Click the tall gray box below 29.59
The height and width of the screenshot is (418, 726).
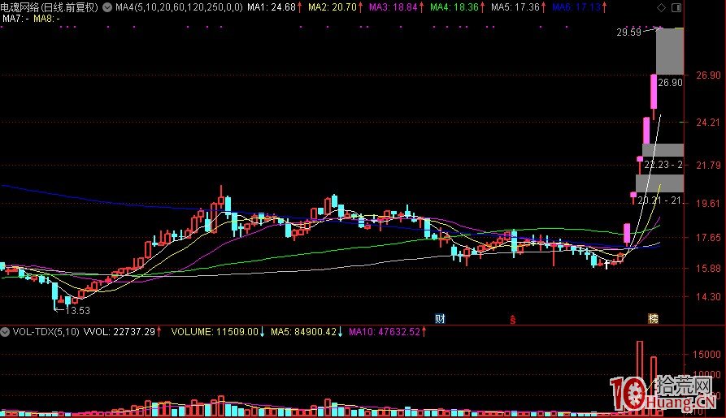pyautogui.click(x=670, y=51)
